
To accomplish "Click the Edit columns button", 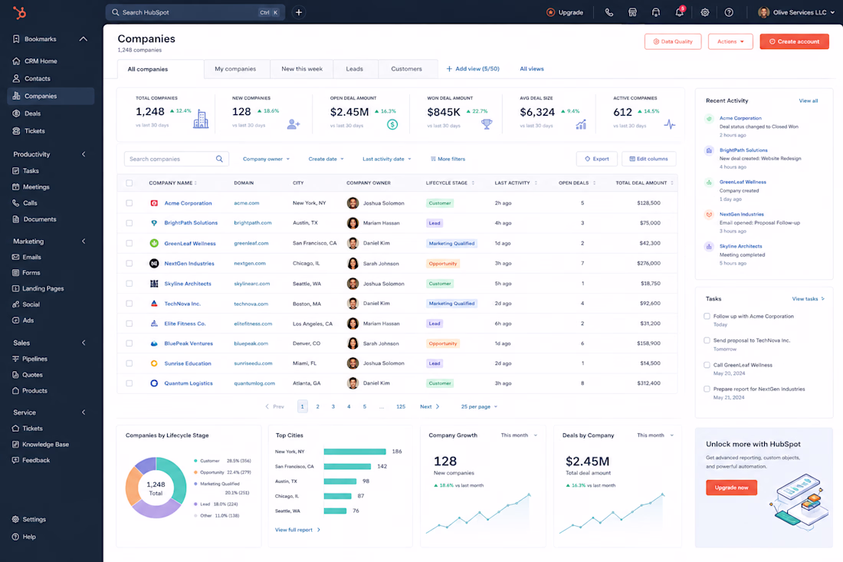I will [649, 159].
